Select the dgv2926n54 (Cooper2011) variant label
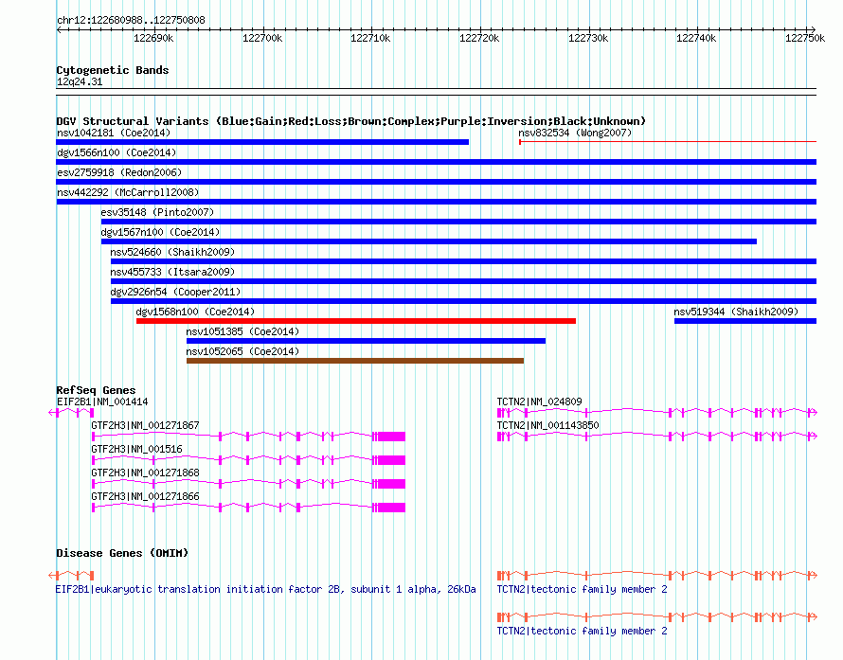This screenshot has height=660, width=843. (175, 292)
